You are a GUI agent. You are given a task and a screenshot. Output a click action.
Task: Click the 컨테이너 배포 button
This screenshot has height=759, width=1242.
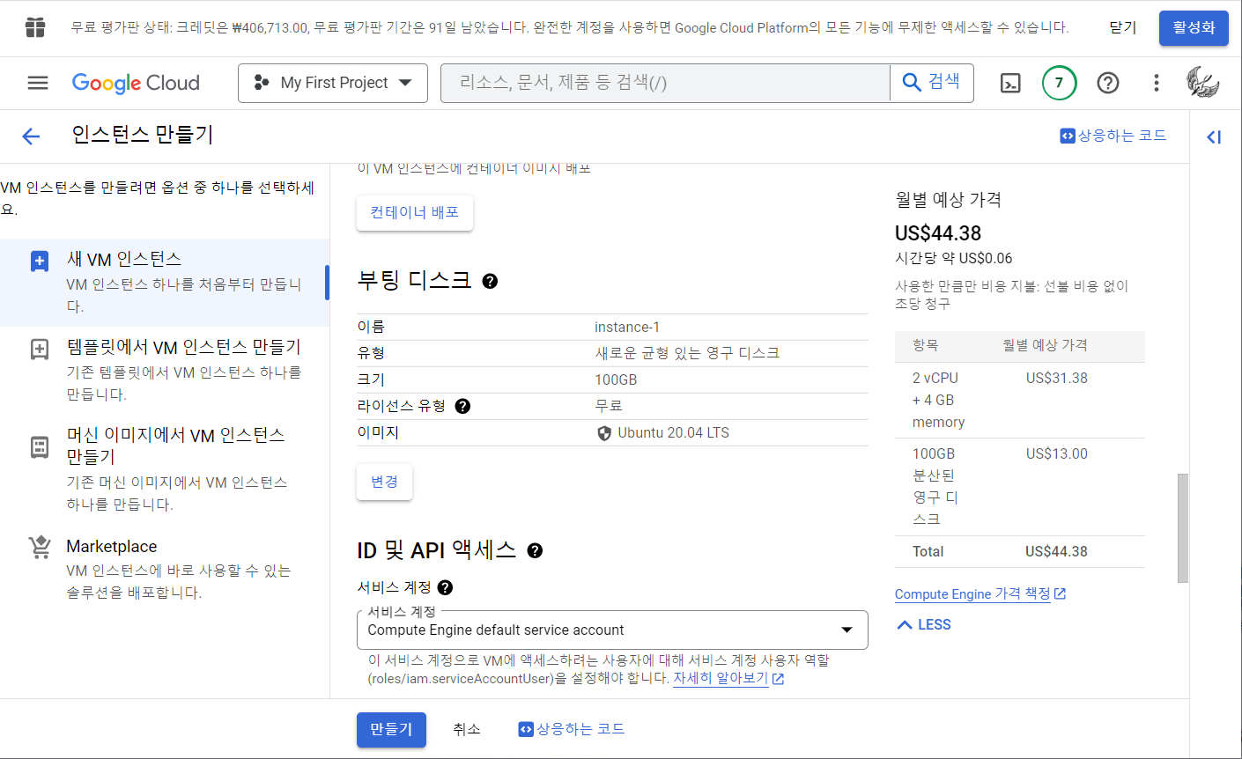[415, 212]
